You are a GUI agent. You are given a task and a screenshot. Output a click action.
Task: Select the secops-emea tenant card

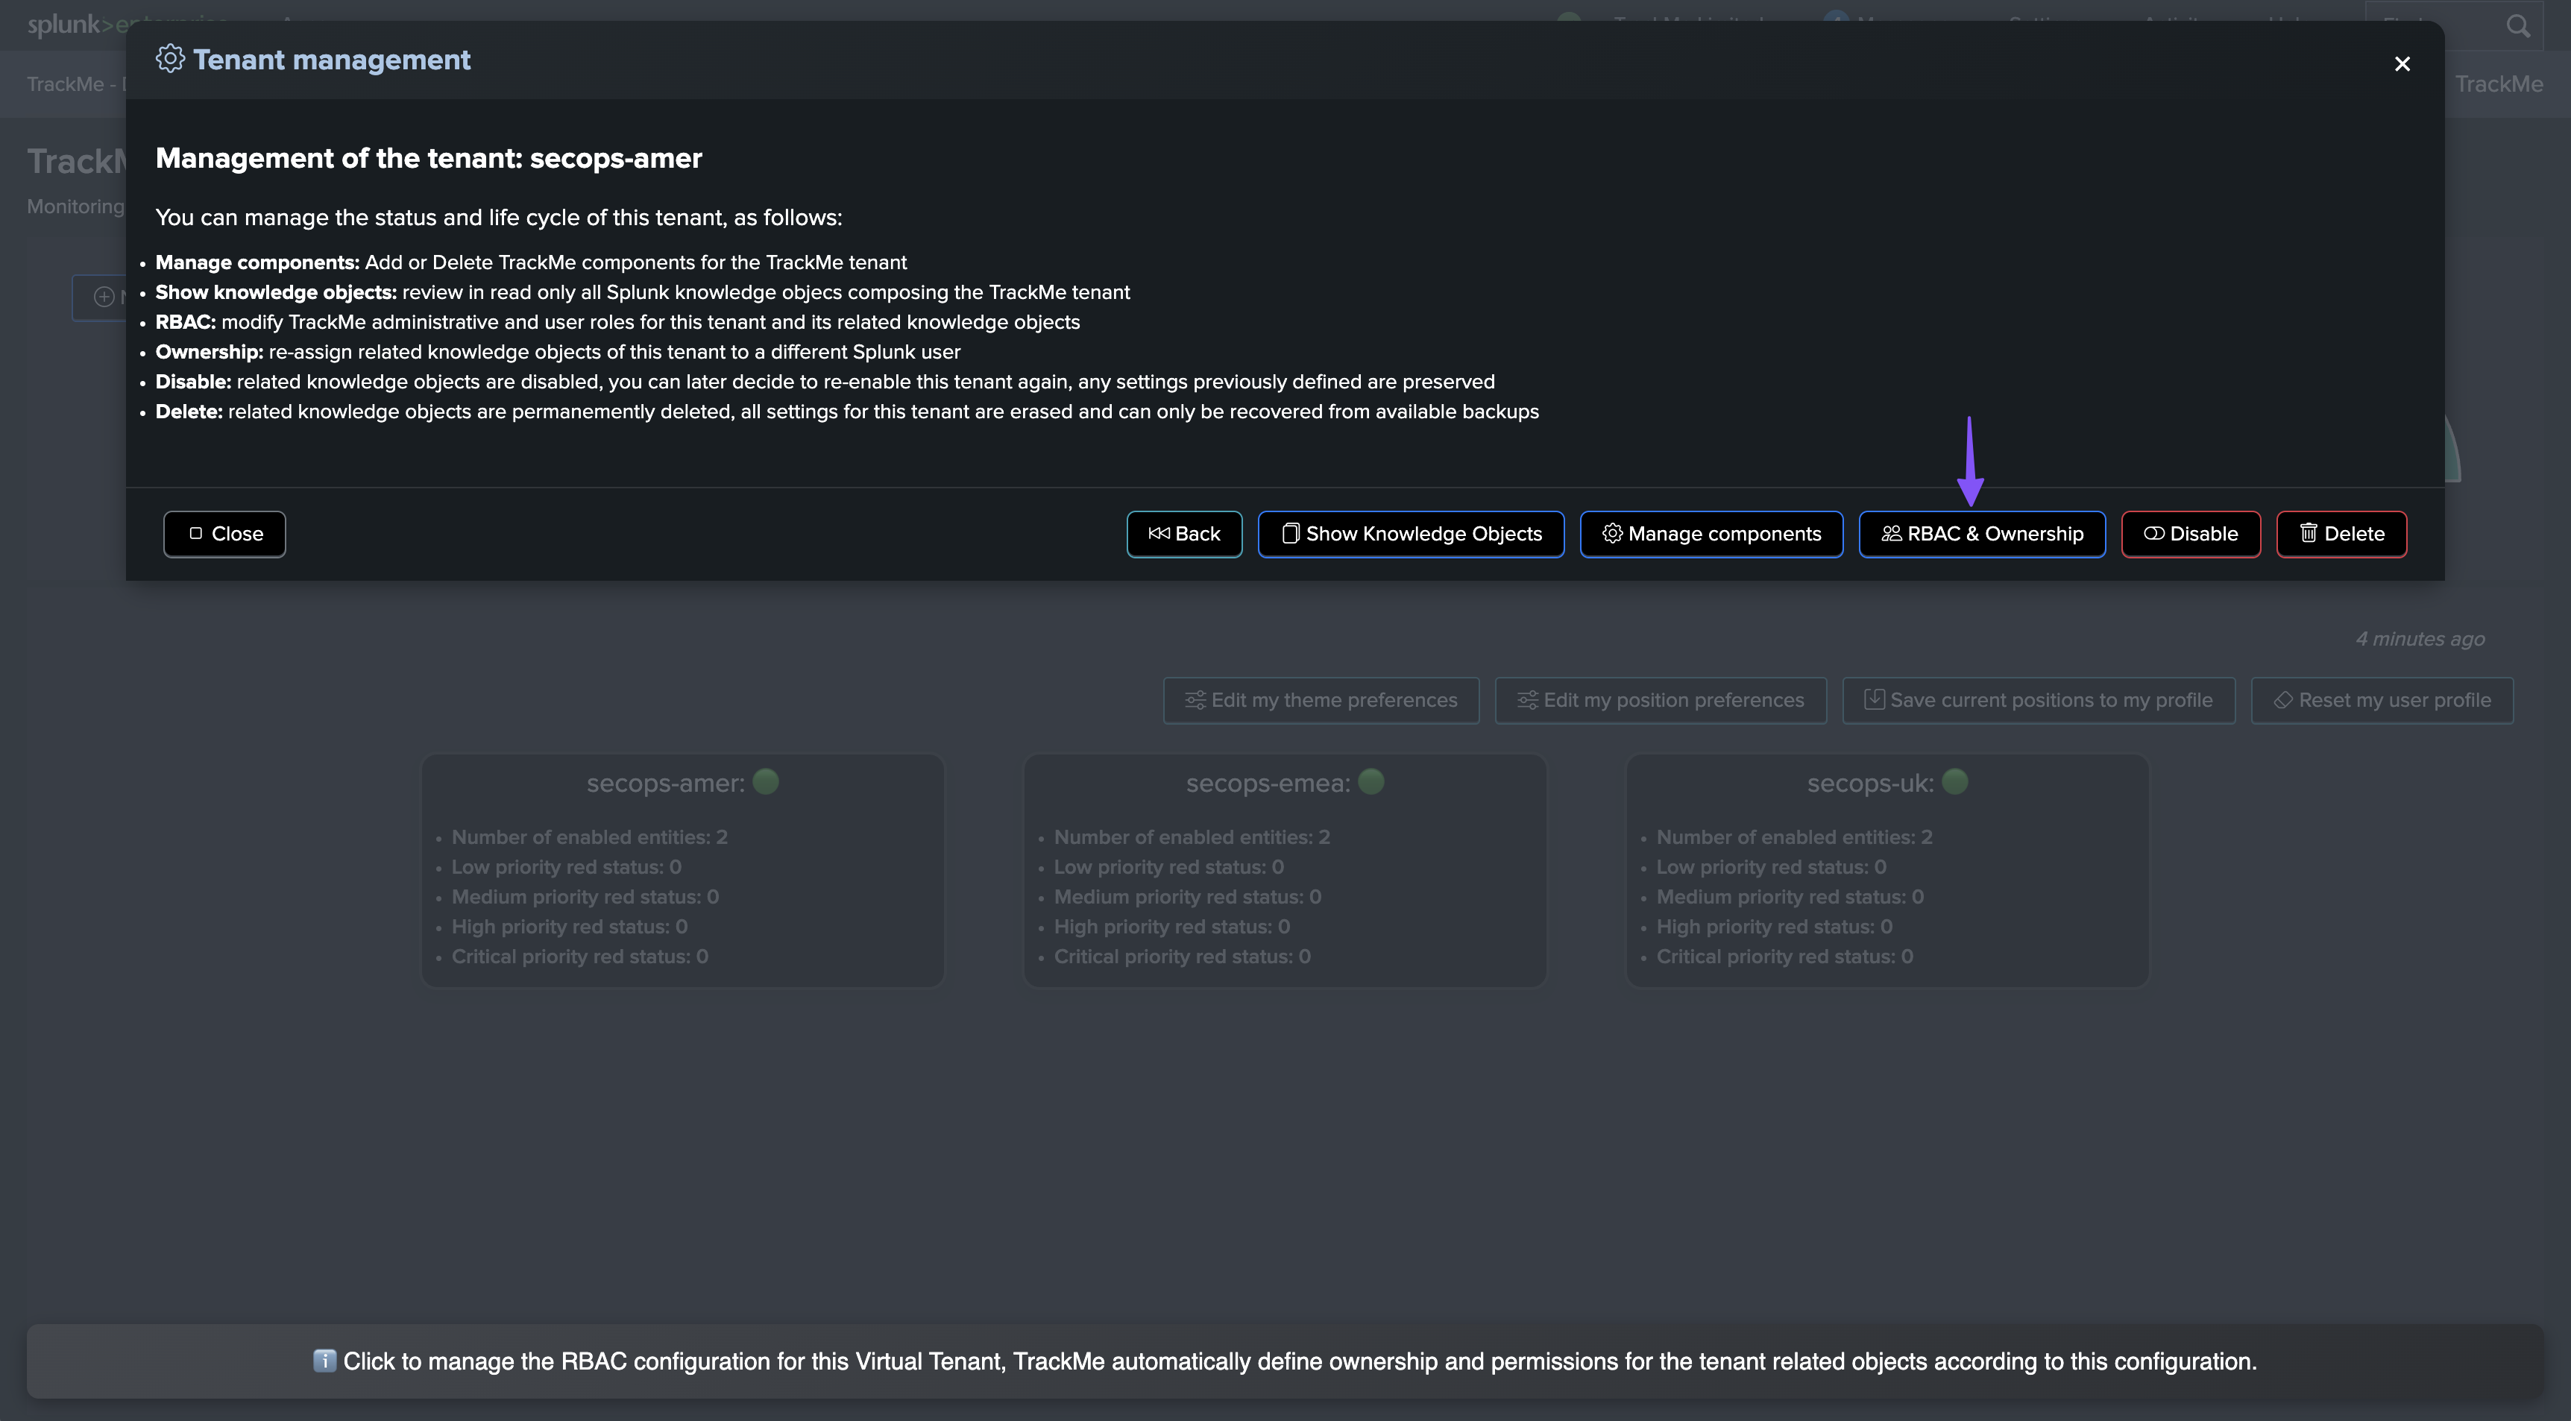pyautogui.click(x=1285, y=870)
